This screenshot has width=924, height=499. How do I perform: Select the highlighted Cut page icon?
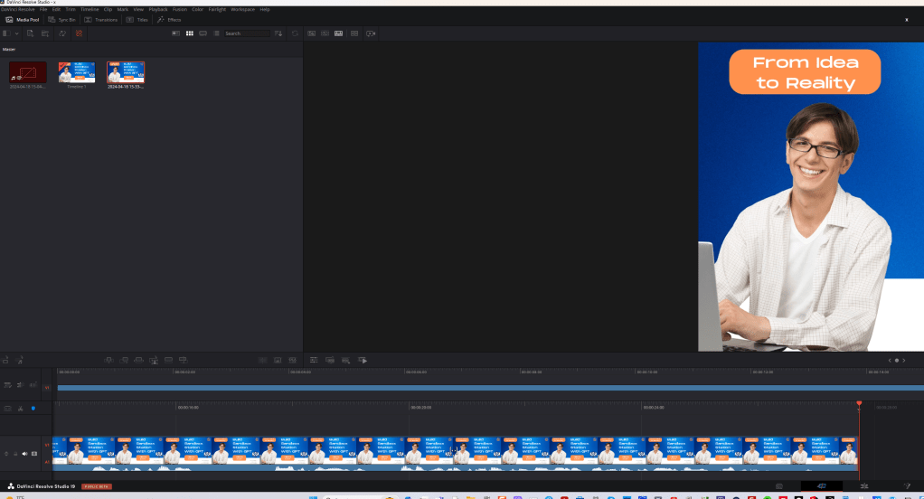coord(822,486)
